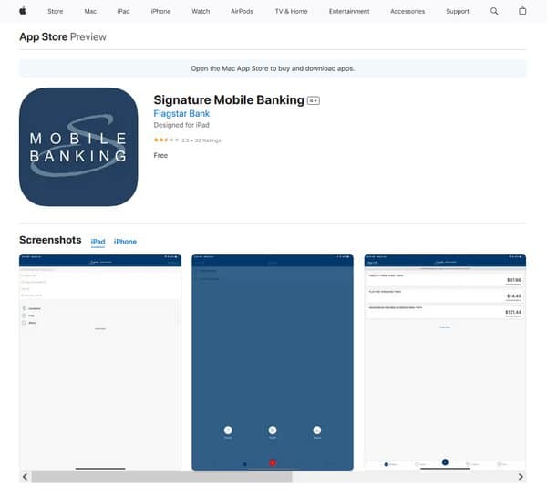This screenshot has height=498, width=547.
Task: Open the shopping bag icon
Action: pos(522,11)
